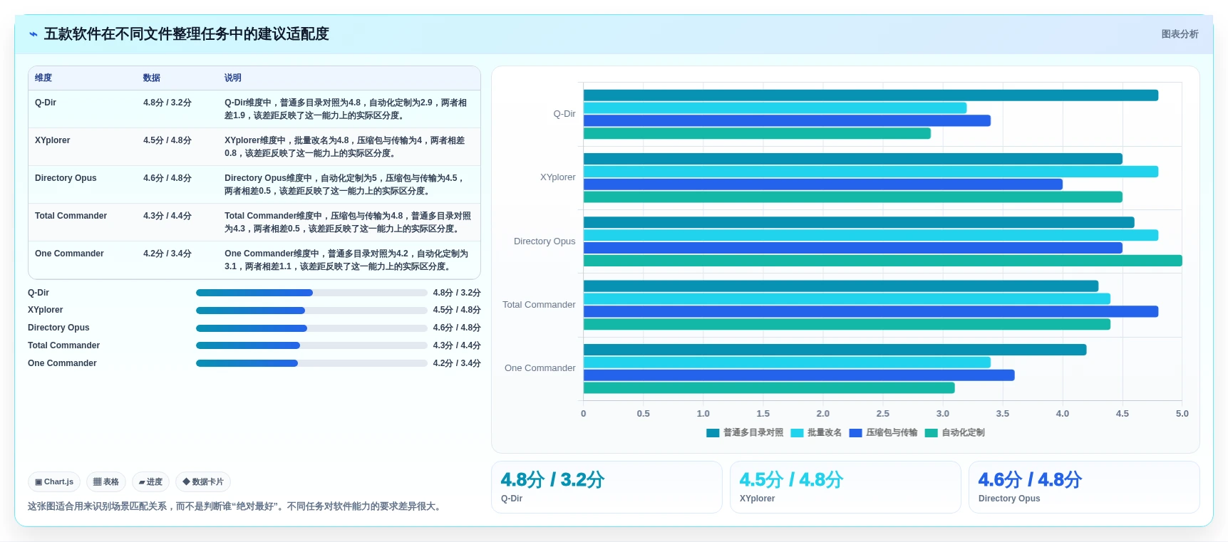The width and height of the screenshot is (1228, 542).
Task: Click the Q-Dir chart axis label
Action: point(564,114)
